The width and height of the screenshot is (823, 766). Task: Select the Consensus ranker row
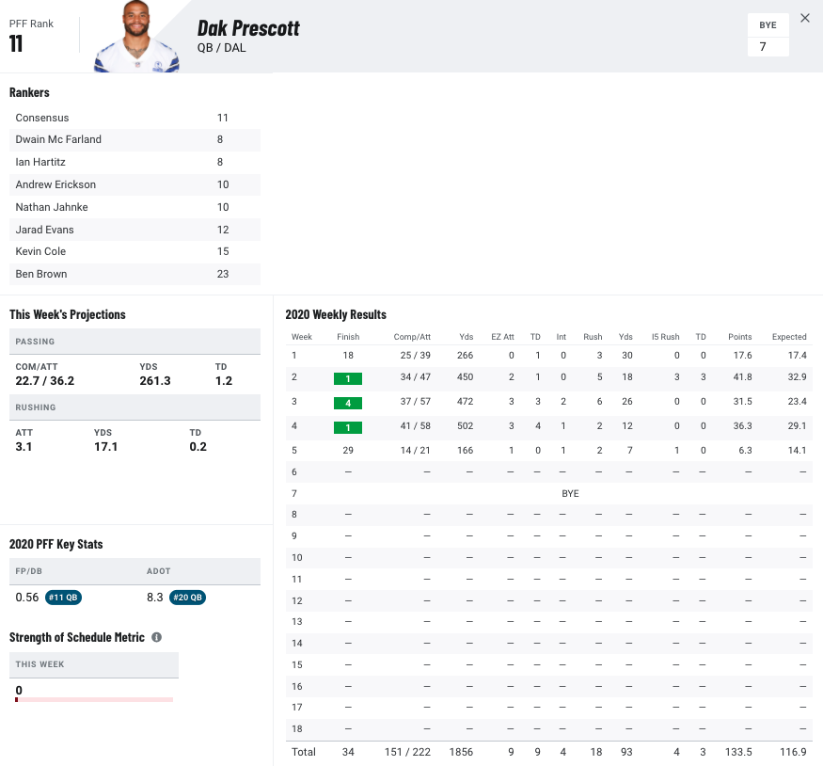tap(135, 118)
